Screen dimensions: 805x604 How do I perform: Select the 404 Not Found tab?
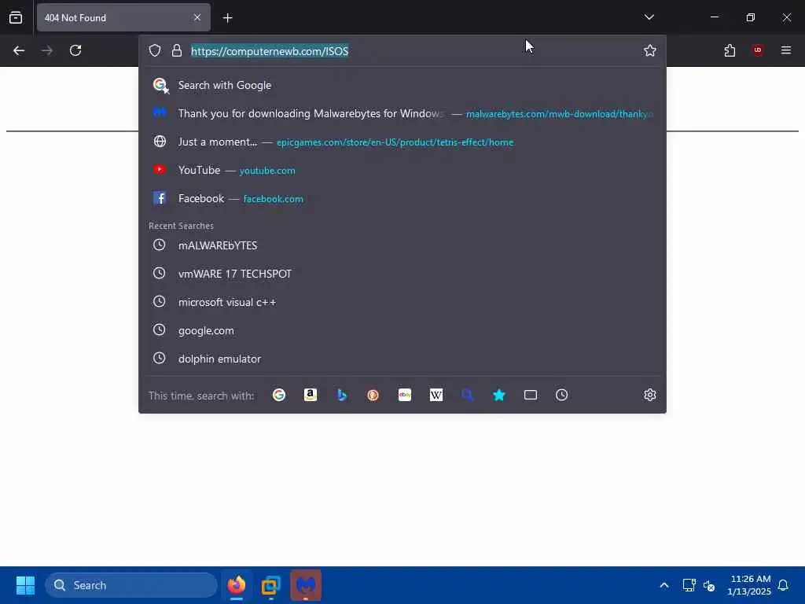click(123, 17)
